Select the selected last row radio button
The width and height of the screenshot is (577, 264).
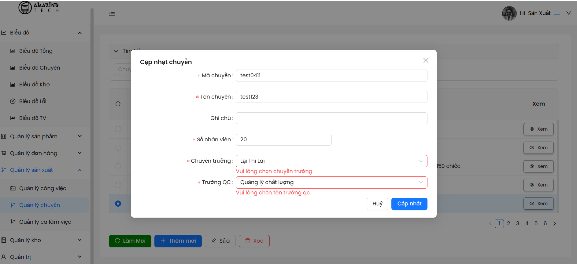(118, 204)
